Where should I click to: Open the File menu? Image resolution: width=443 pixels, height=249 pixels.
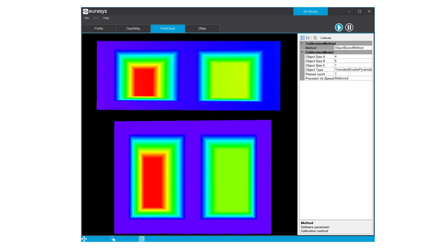coord(87,18)
